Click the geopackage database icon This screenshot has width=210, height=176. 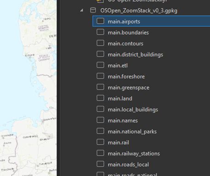click(x=93, y=10)
